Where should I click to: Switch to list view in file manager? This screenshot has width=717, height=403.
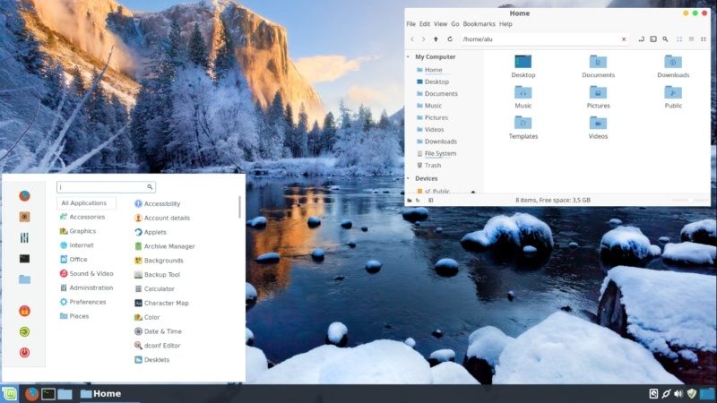click(691, 39)
